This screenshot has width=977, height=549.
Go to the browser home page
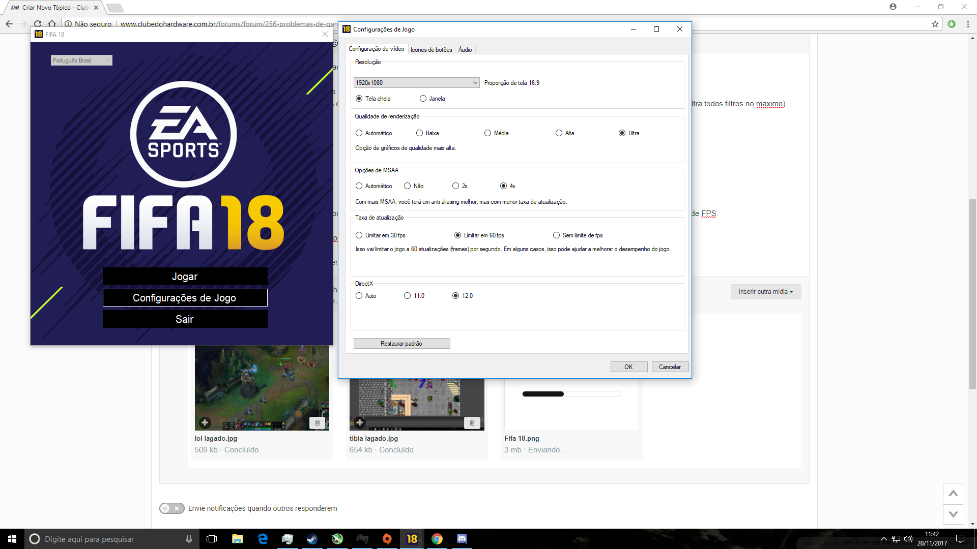pyautogui.click(x=52, y=24)
